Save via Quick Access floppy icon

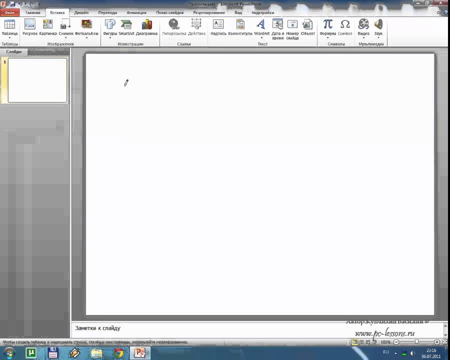coord(12,4)
